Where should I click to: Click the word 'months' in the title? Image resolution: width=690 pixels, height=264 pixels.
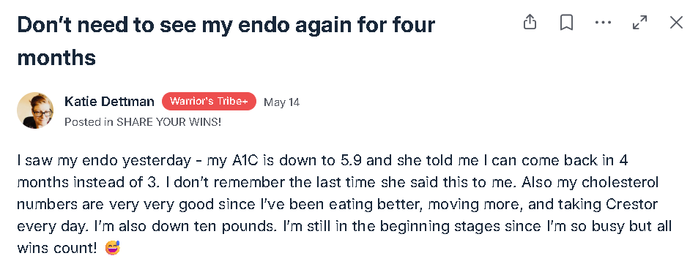pyautogui.click(x=56, y=58)
